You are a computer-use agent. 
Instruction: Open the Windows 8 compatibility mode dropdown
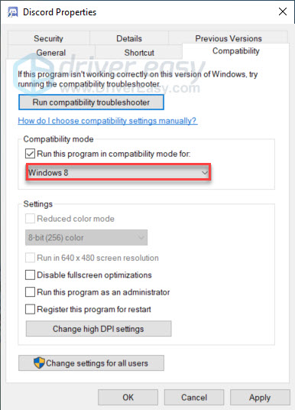pos(118,172)
